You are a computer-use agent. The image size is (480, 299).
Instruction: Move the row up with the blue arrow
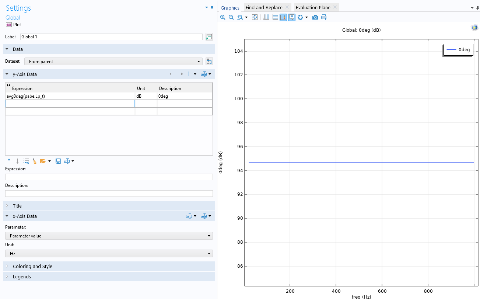tap(9, 161)
